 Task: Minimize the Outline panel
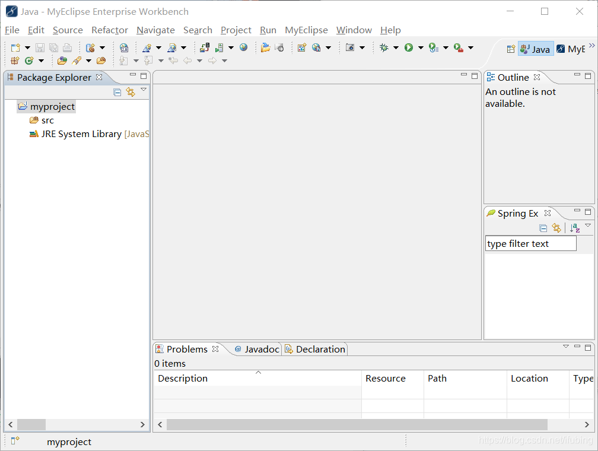click(577, 75)
